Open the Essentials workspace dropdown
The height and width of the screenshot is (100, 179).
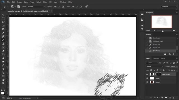coord(169,7)
